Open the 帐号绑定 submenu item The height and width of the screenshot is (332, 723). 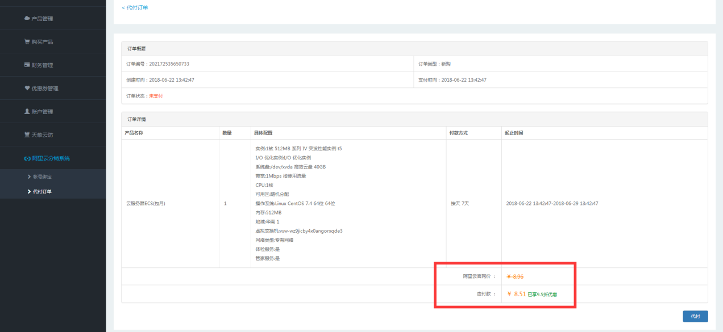point(43,177)
